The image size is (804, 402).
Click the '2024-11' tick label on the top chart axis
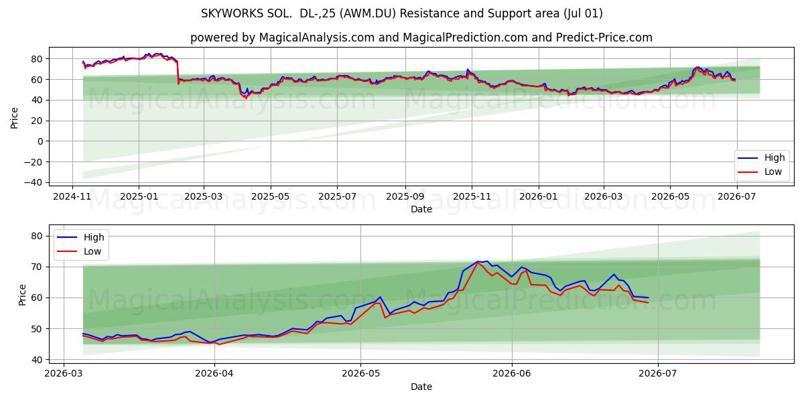(72, 197)
